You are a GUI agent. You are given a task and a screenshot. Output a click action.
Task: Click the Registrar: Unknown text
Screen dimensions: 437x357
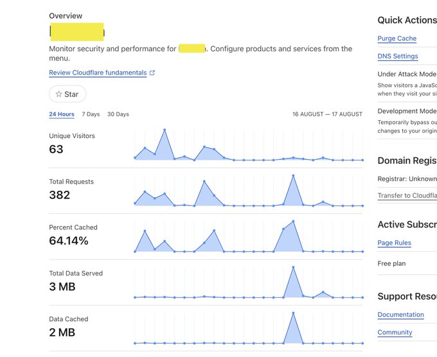[x=407, y=178]
